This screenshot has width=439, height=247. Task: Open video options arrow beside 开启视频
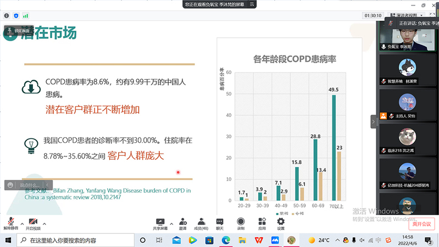(x=45, y=224)
